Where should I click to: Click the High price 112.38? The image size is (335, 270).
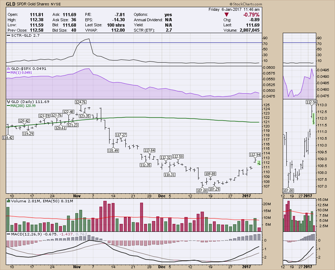pyautogui.click(x=36, y=20)
